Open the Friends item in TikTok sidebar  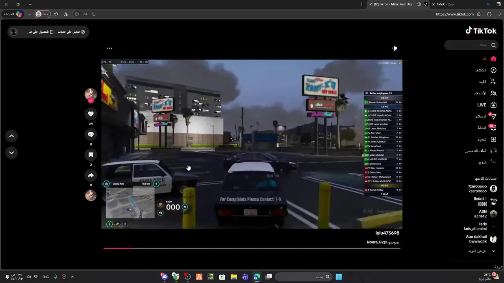[485, 93]
